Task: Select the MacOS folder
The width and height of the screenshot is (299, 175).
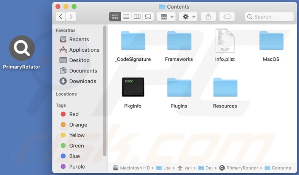Action: tap(271, 41)
